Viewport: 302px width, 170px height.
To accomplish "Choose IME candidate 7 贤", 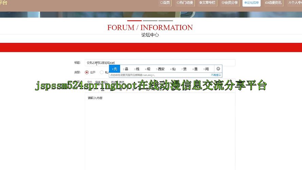I will [184, 69].
